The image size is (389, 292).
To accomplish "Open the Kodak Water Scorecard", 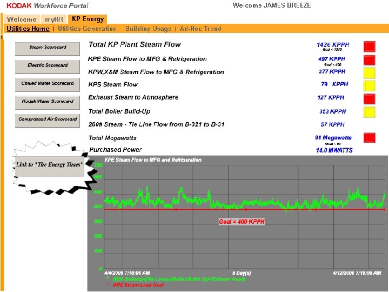I will click(48, 102).
